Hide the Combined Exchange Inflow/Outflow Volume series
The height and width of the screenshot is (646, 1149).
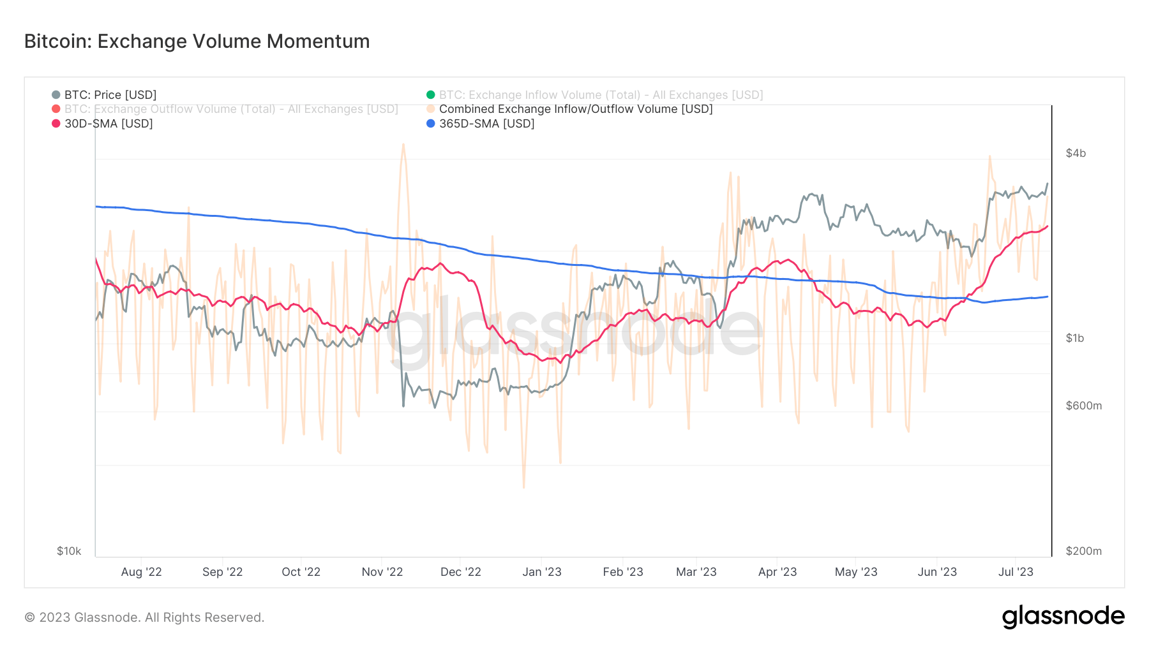[576, 109]
